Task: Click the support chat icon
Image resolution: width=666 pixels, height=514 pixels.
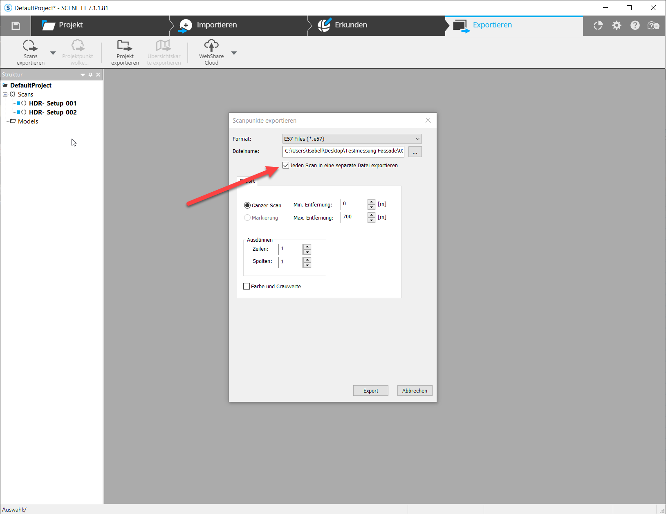Action: point(653,25)
